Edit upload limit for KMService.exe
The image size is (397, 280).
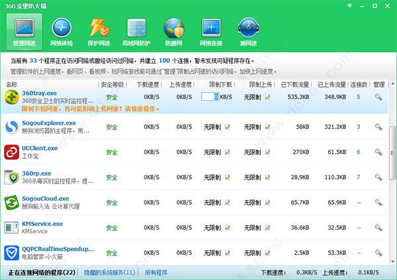[x=267, y=228]
